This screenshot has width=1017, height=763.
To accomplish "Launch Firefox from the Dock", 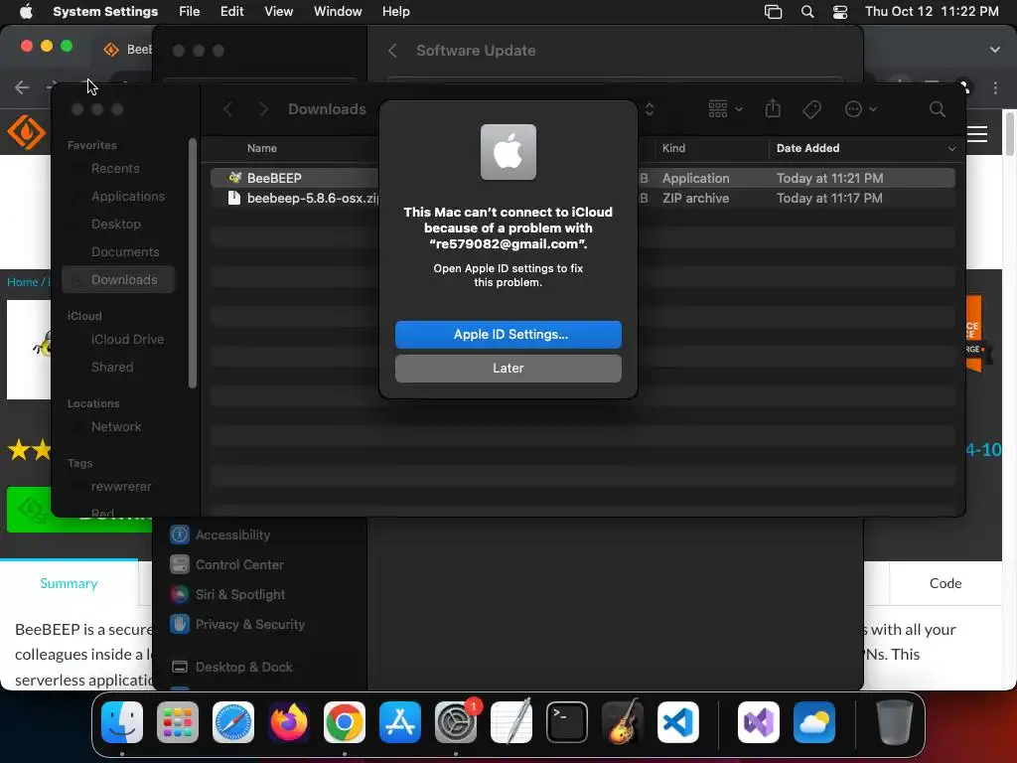I will [289, 722].
